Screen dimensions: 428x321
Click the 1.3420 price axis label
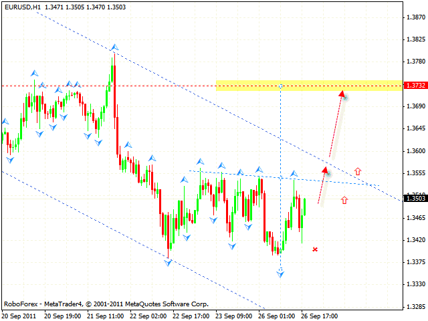pyautogui.click(x=416, y=240)
